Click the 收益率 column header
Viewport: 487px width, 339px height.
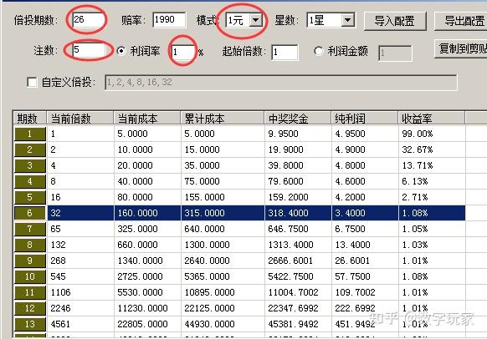point(432,118)
